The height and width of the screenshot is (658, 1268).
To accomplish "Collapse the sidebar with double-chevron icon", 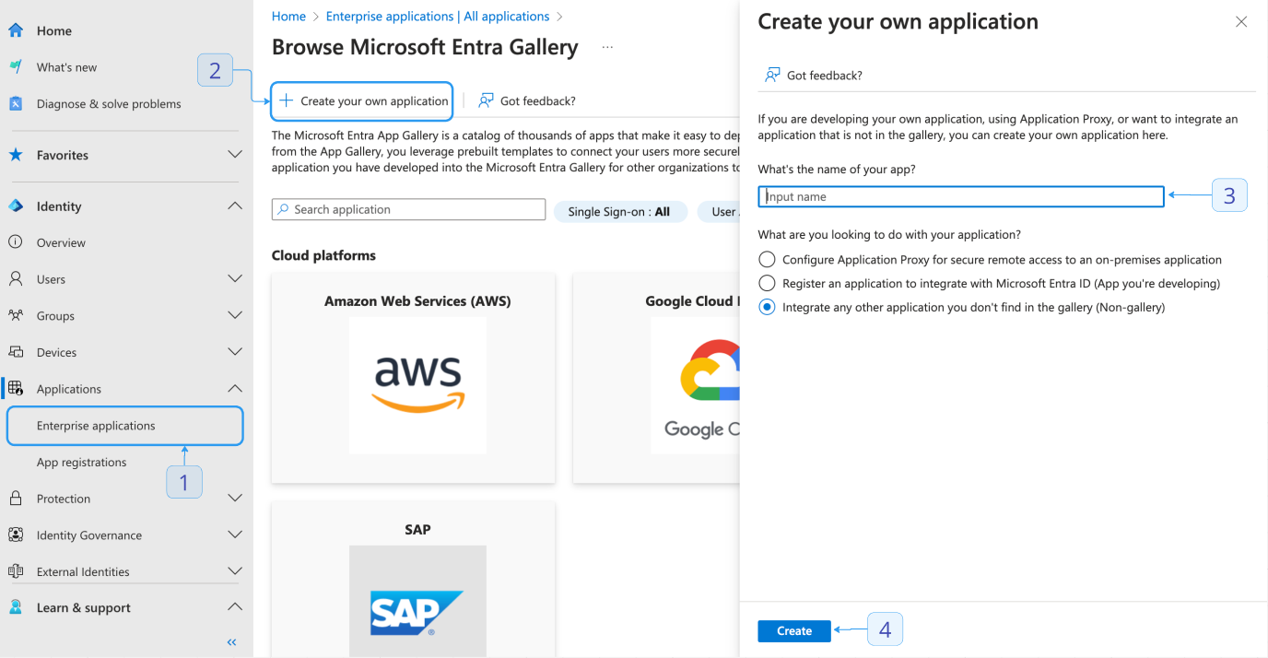I will pyautogui.click(x=231, y=642).
